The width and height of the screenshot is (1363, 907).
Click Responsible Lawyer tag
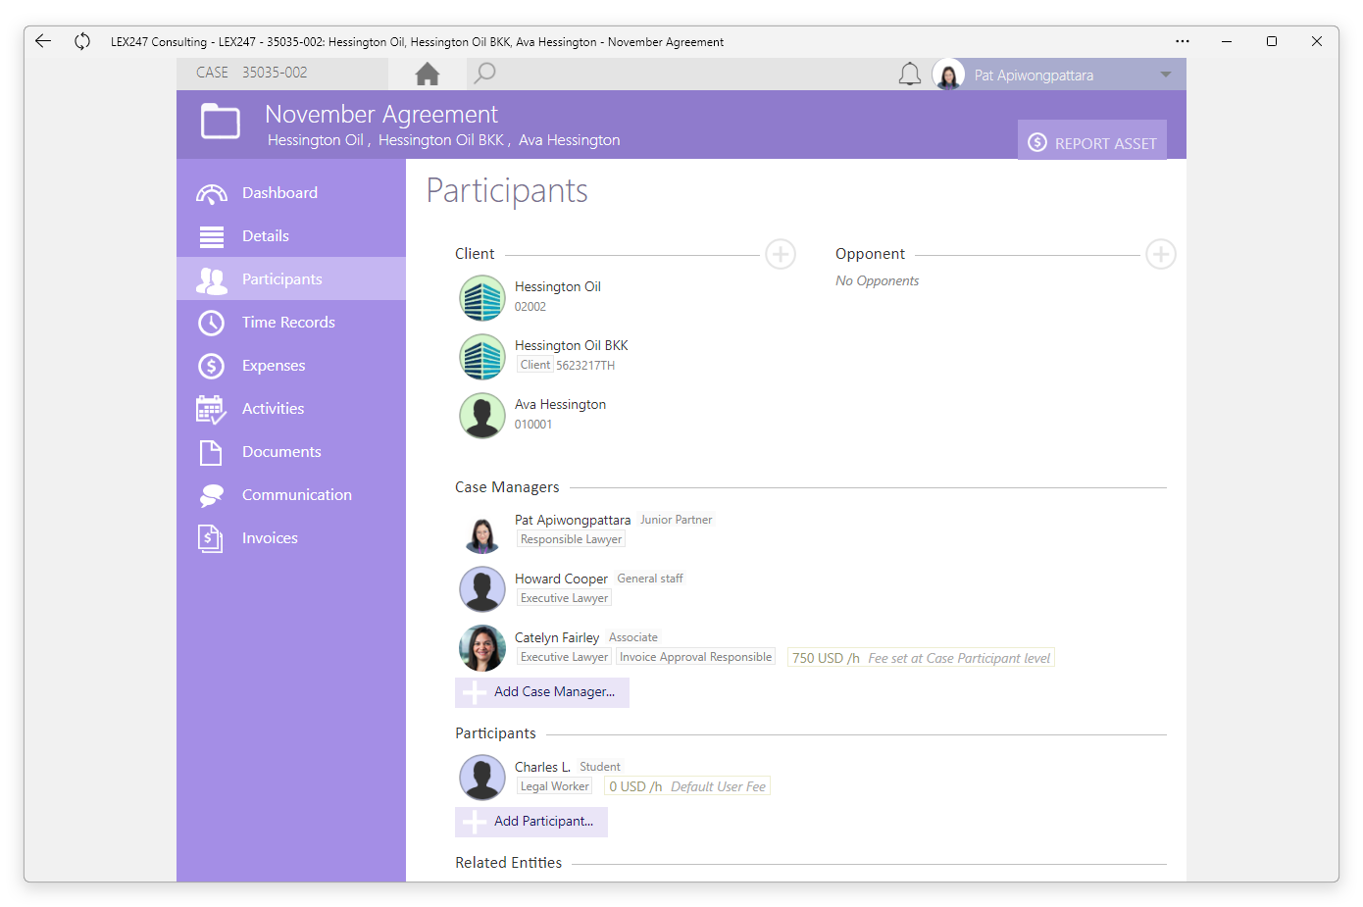point(571,539)
